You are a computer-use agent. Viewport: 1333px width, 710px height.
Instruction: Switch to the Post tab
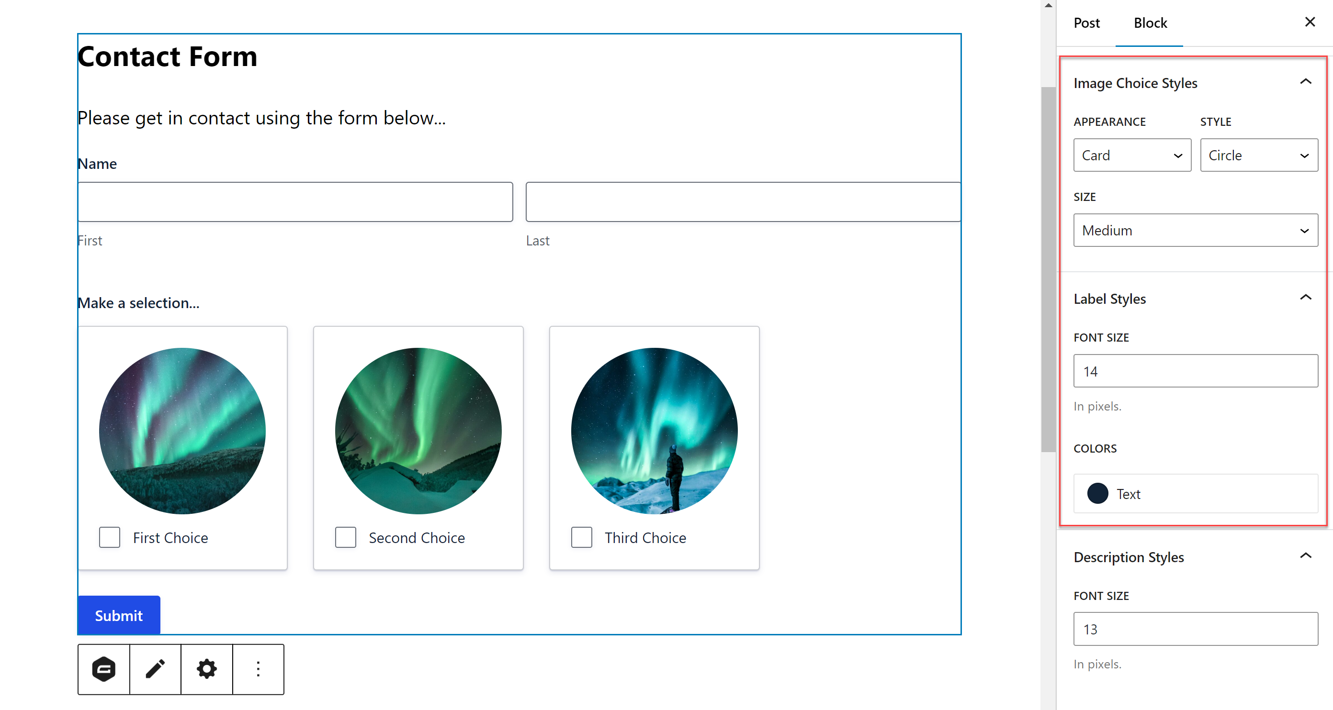(1086, 23)
